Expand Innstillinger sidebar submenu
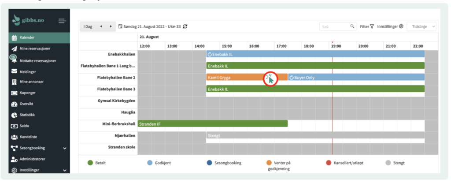 (65, 170)
